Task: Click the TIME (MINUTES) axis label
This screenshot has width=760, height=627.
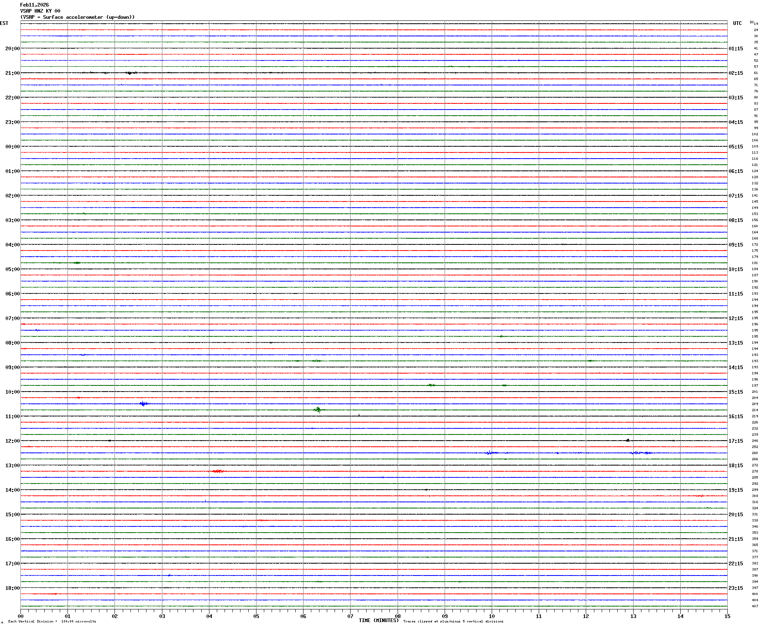Action: (378, 620)
